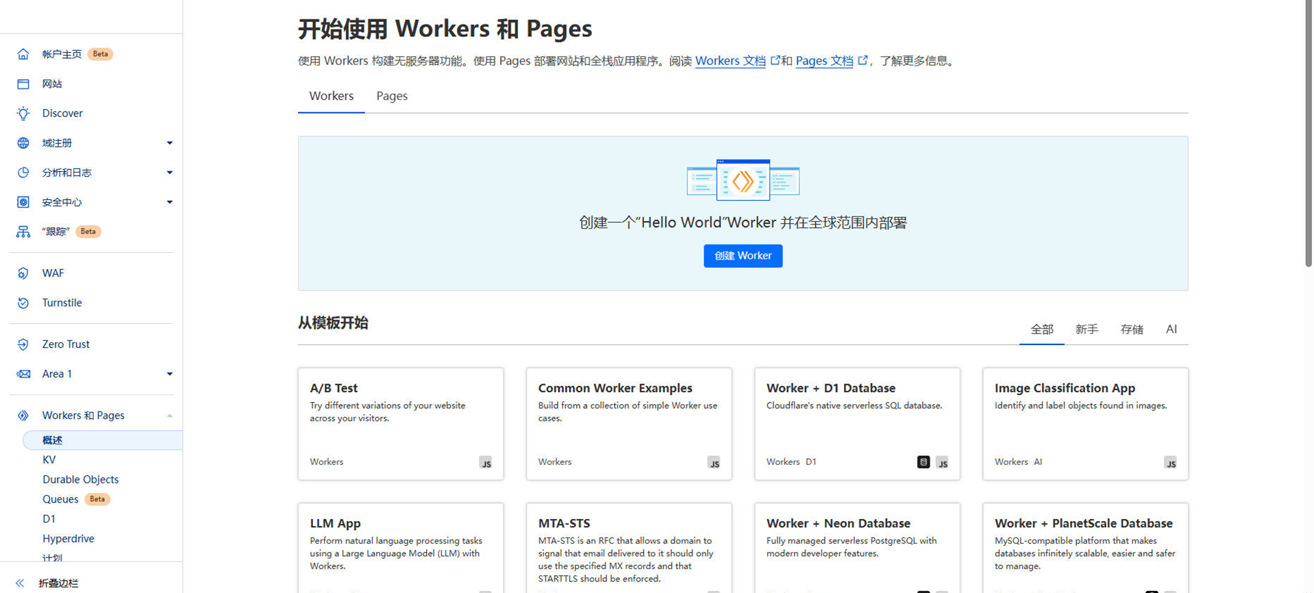
Task: Open the Worker + PlanetScale Database template
Action: tap(1085, 548)
